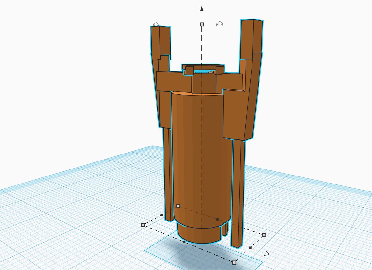372x270 pixels.
Task: Click the black cone arrow to elevate the object
Action: tap(201, 9)
